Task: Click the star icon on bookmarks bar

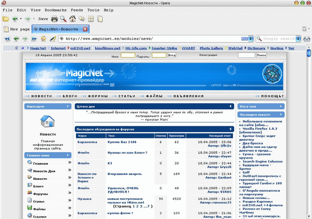Action: tap(23, 48)
